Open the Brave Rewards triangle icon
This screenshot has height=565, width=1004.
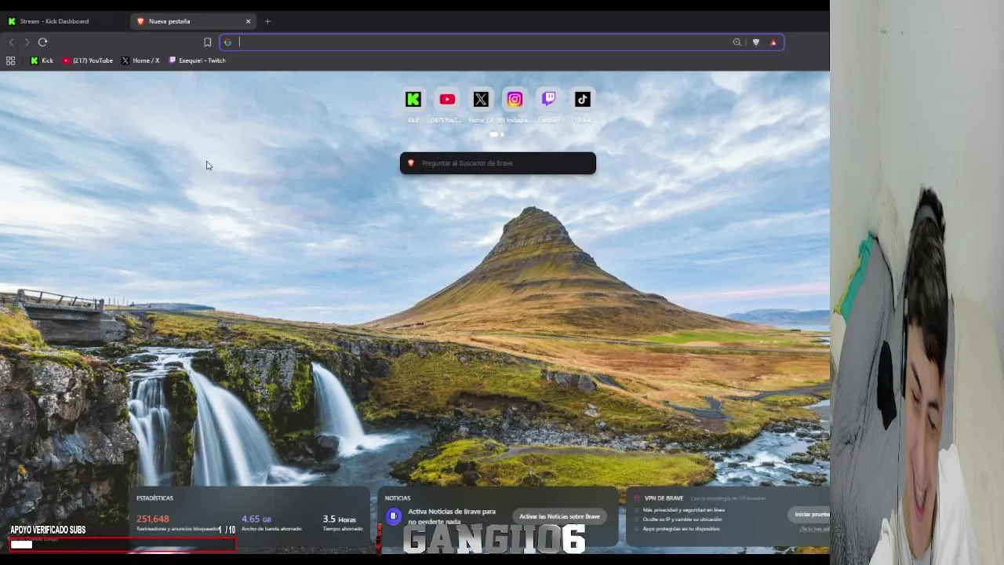pos(773,42)
